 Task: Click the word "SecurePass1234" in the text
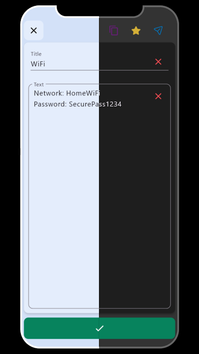coord(95,104)
